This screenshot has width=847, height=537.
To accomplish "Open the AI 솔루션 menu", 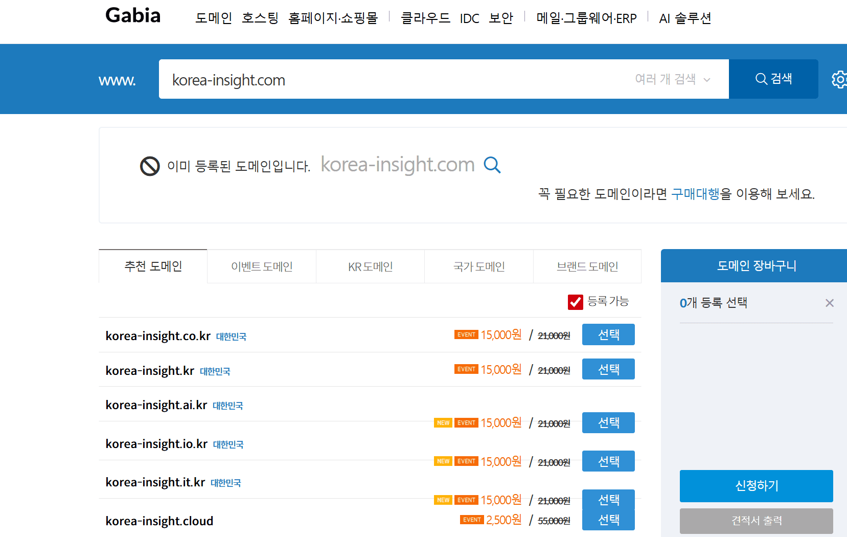I will pyautogui.click(x=685, y=18).
